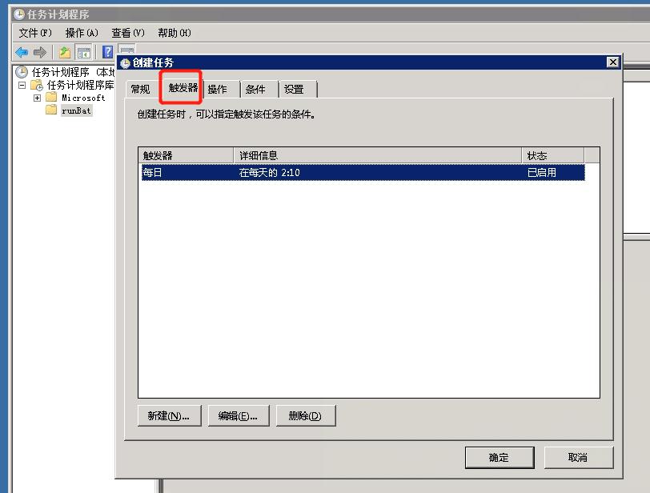
Task: Click the 编辑(E)... button
Action: [238, 416]
